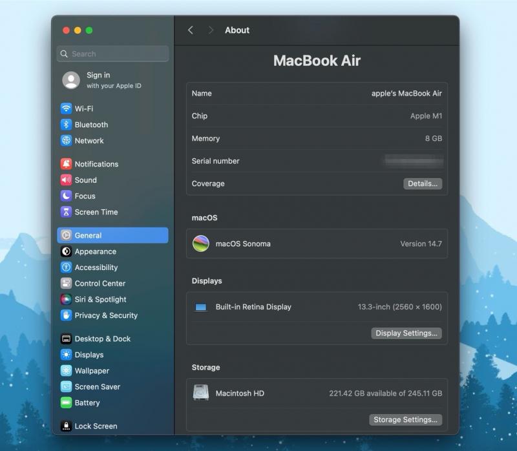
Task: Open Wi-Fi settings label
Action: click(x=84, y=109)
